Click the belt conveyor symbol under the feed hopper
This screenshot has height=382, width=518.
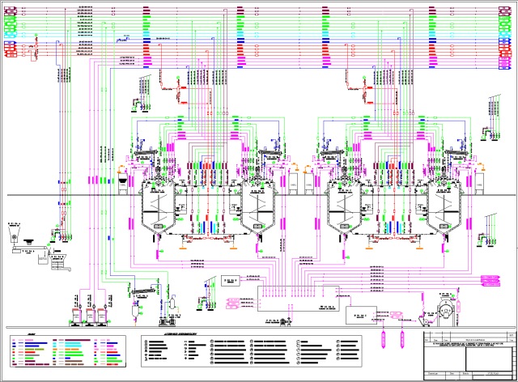[x=28, y=249]
